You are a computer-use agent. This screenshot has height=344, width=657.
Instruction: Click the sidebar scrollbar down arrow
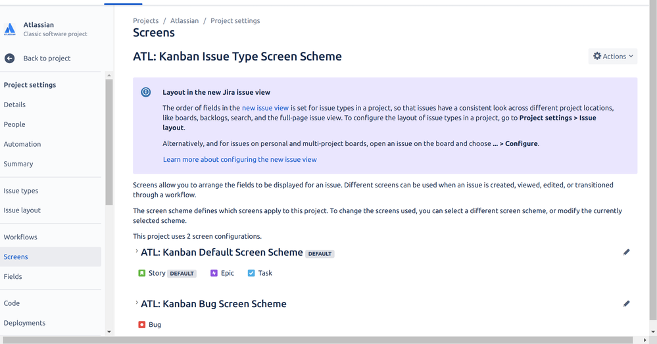point(109,332)
